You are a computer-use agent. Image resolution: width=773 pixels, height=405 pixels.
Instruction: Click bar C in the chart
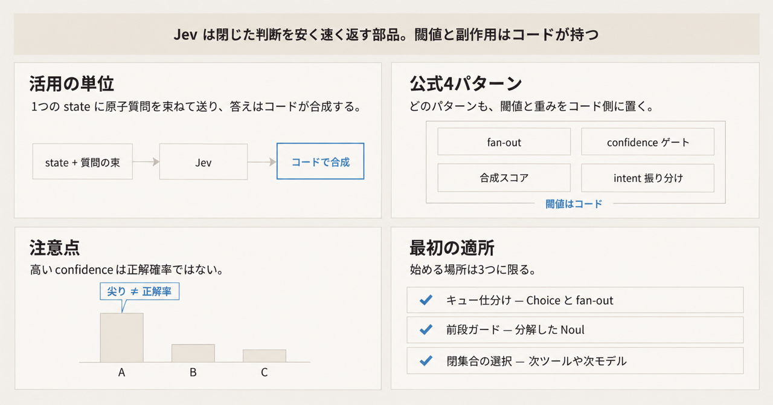[265, 355]
